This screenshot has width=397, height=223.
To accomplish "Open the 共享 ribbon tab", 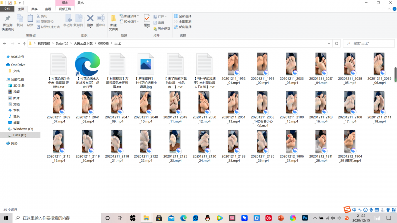I will [34, 9].
